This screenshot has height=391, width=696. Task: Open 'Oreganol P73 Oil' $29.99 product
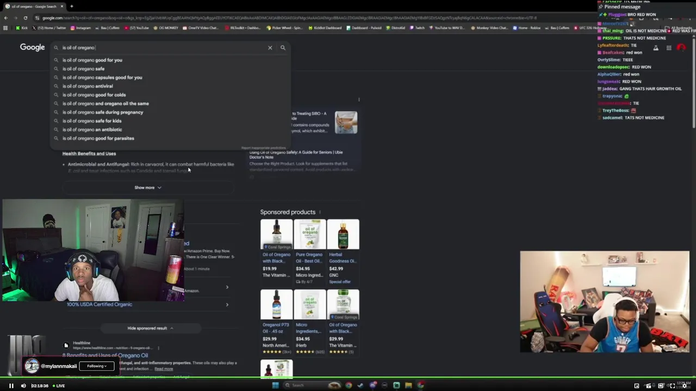click(276, 322)
